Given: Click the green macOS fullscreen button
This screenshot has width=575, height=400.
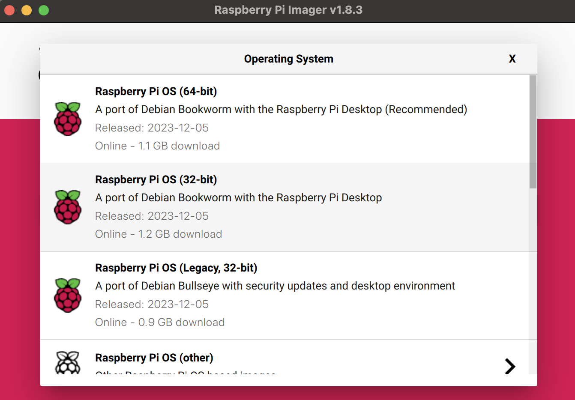Looking at the screenshot, I should click(x=44, y=10).
